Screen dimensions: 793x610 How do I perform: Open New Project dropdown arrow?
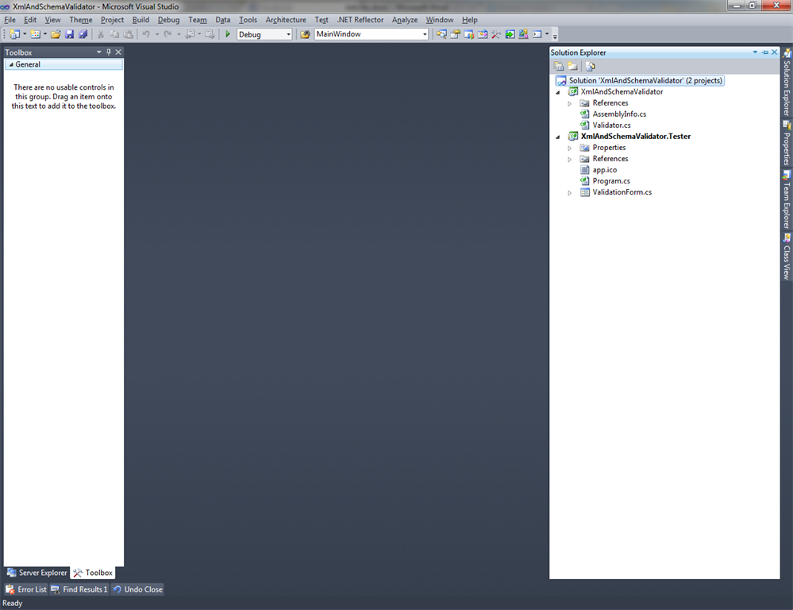coord(25,34)
